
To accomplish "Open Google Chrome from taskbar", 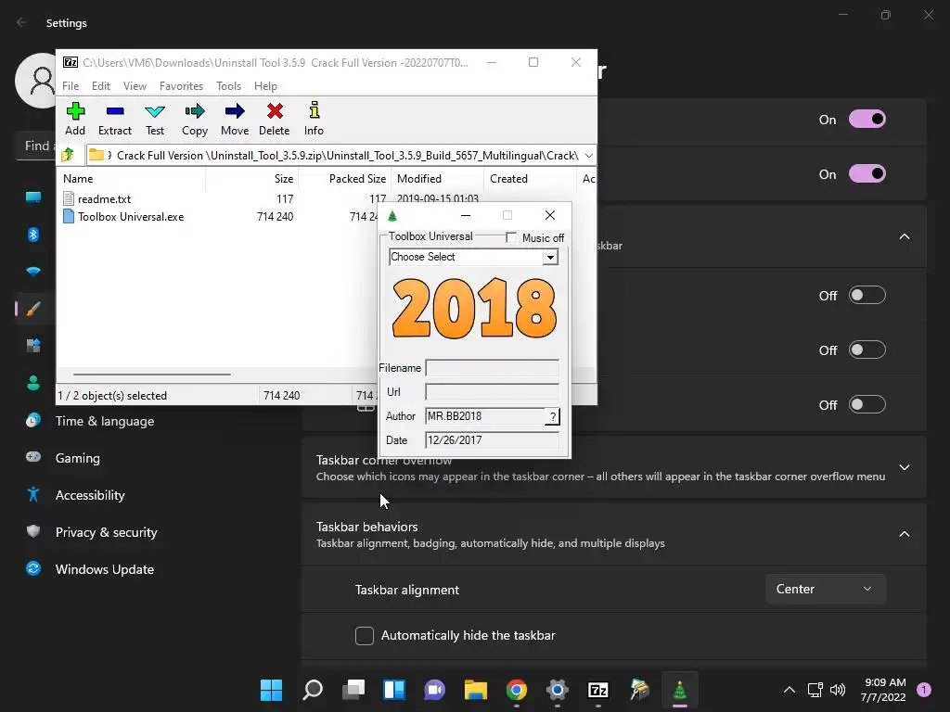I will tap(516, 689).
